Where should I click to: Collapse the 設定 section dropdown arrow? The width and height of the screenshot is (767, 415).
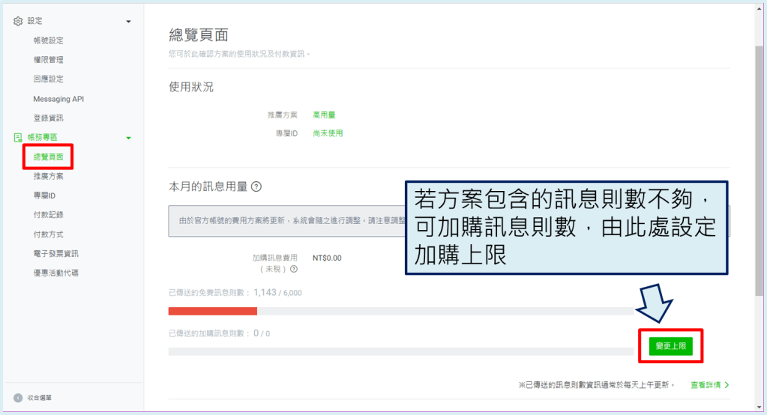point(128,21)
